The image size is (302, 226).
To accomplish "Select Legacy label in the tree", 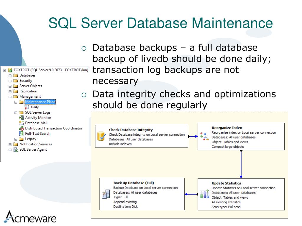I will [31, 139].
